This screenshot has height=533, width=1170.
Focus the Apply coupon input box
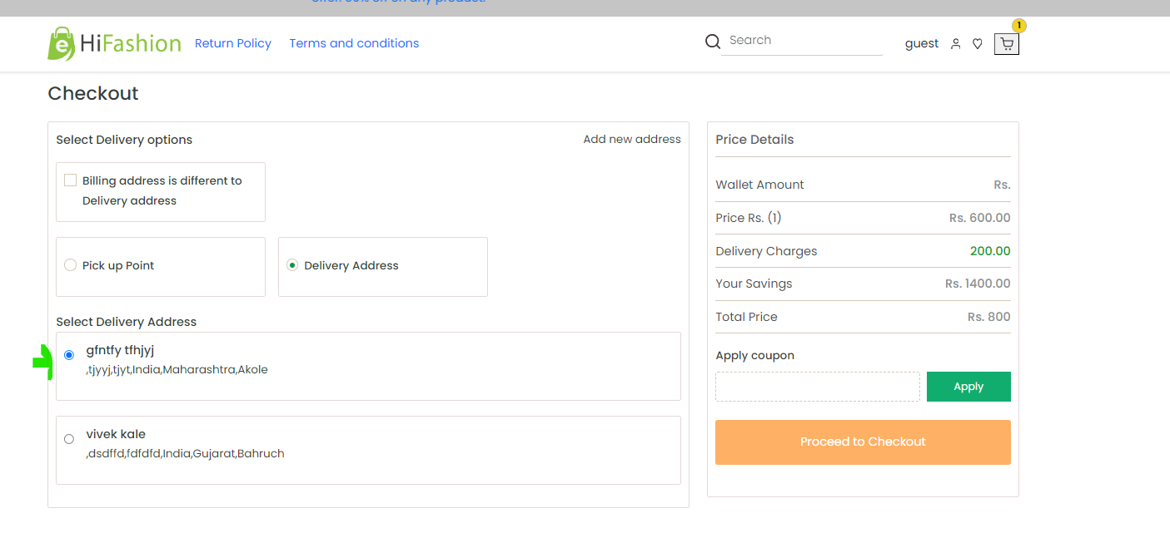[818, 387]
